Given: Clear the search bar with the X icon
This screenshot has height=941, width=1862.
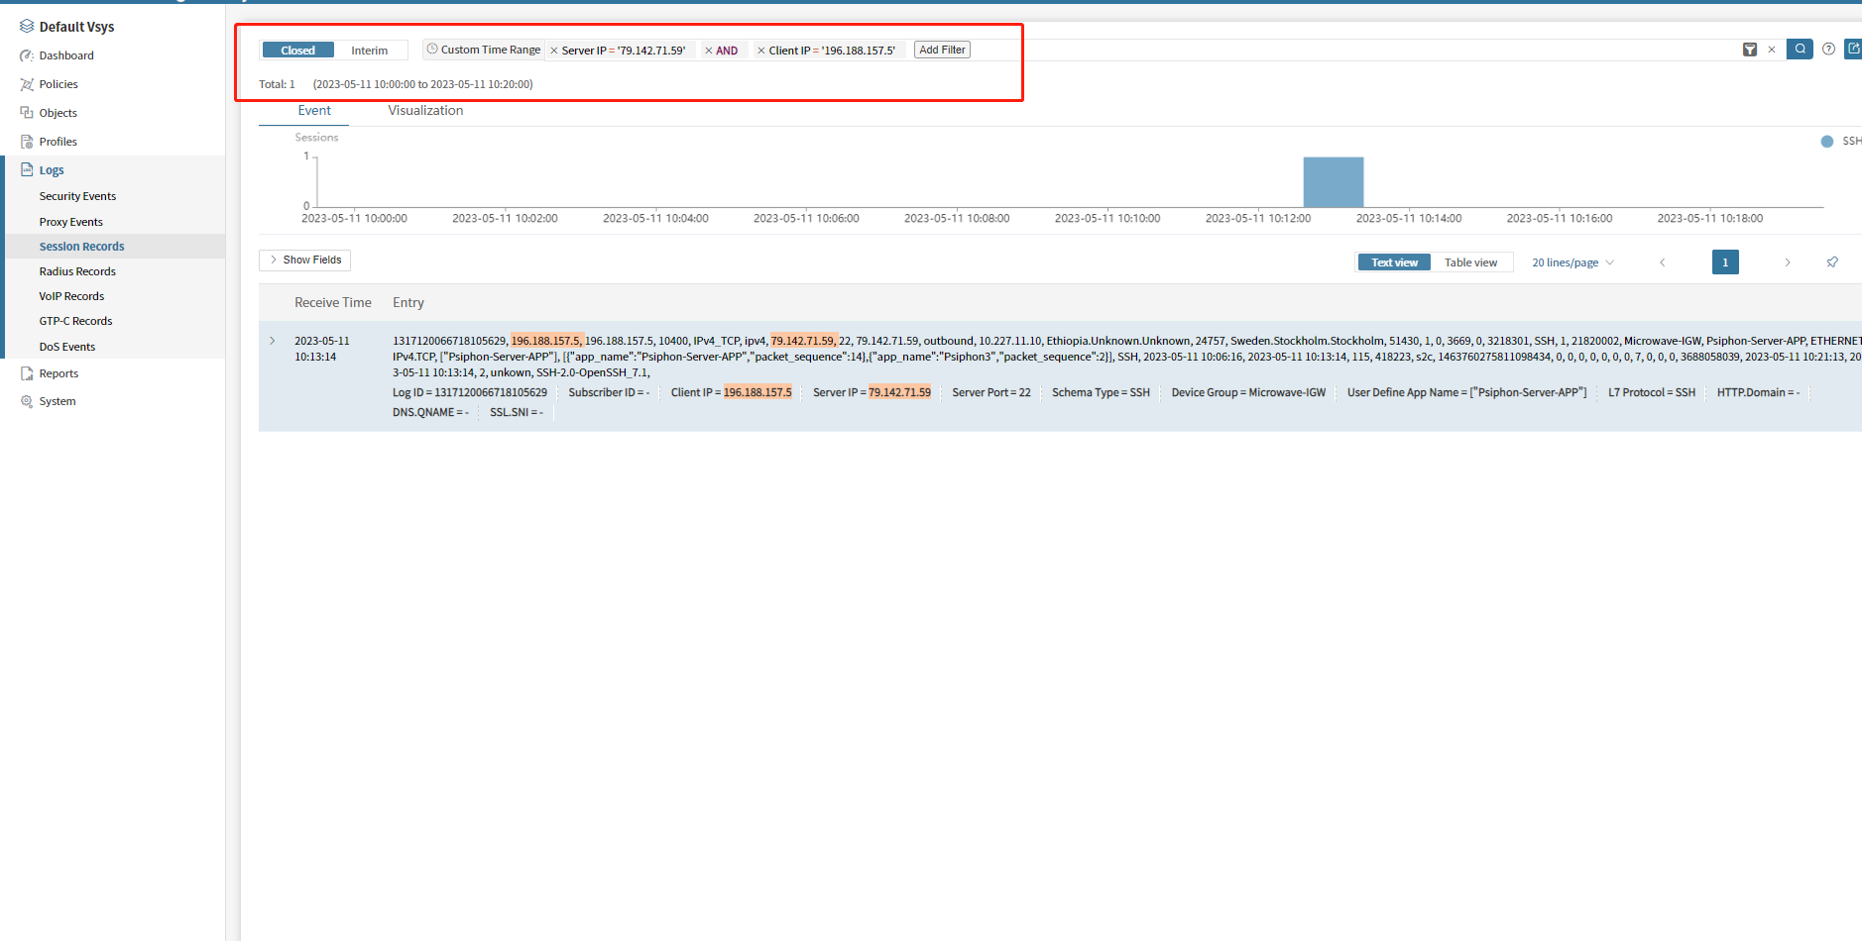Looking at the screenshot, I should click(1772, 50).
